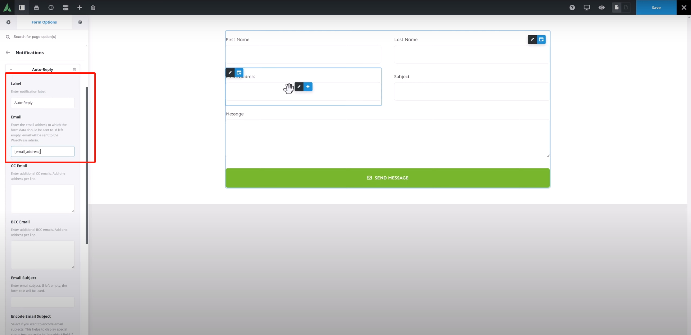Image resolution: width=691 pixels, height=335 pixels.
Task: Open the cube icon tab in sidebar
Action: (x=80, y=22)
